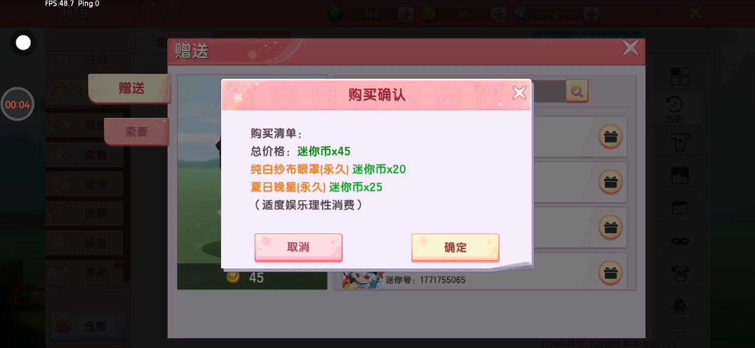Screen dimensions: 755x348
Task: Click the topmost gift box icon
Action: click(610, 137)
